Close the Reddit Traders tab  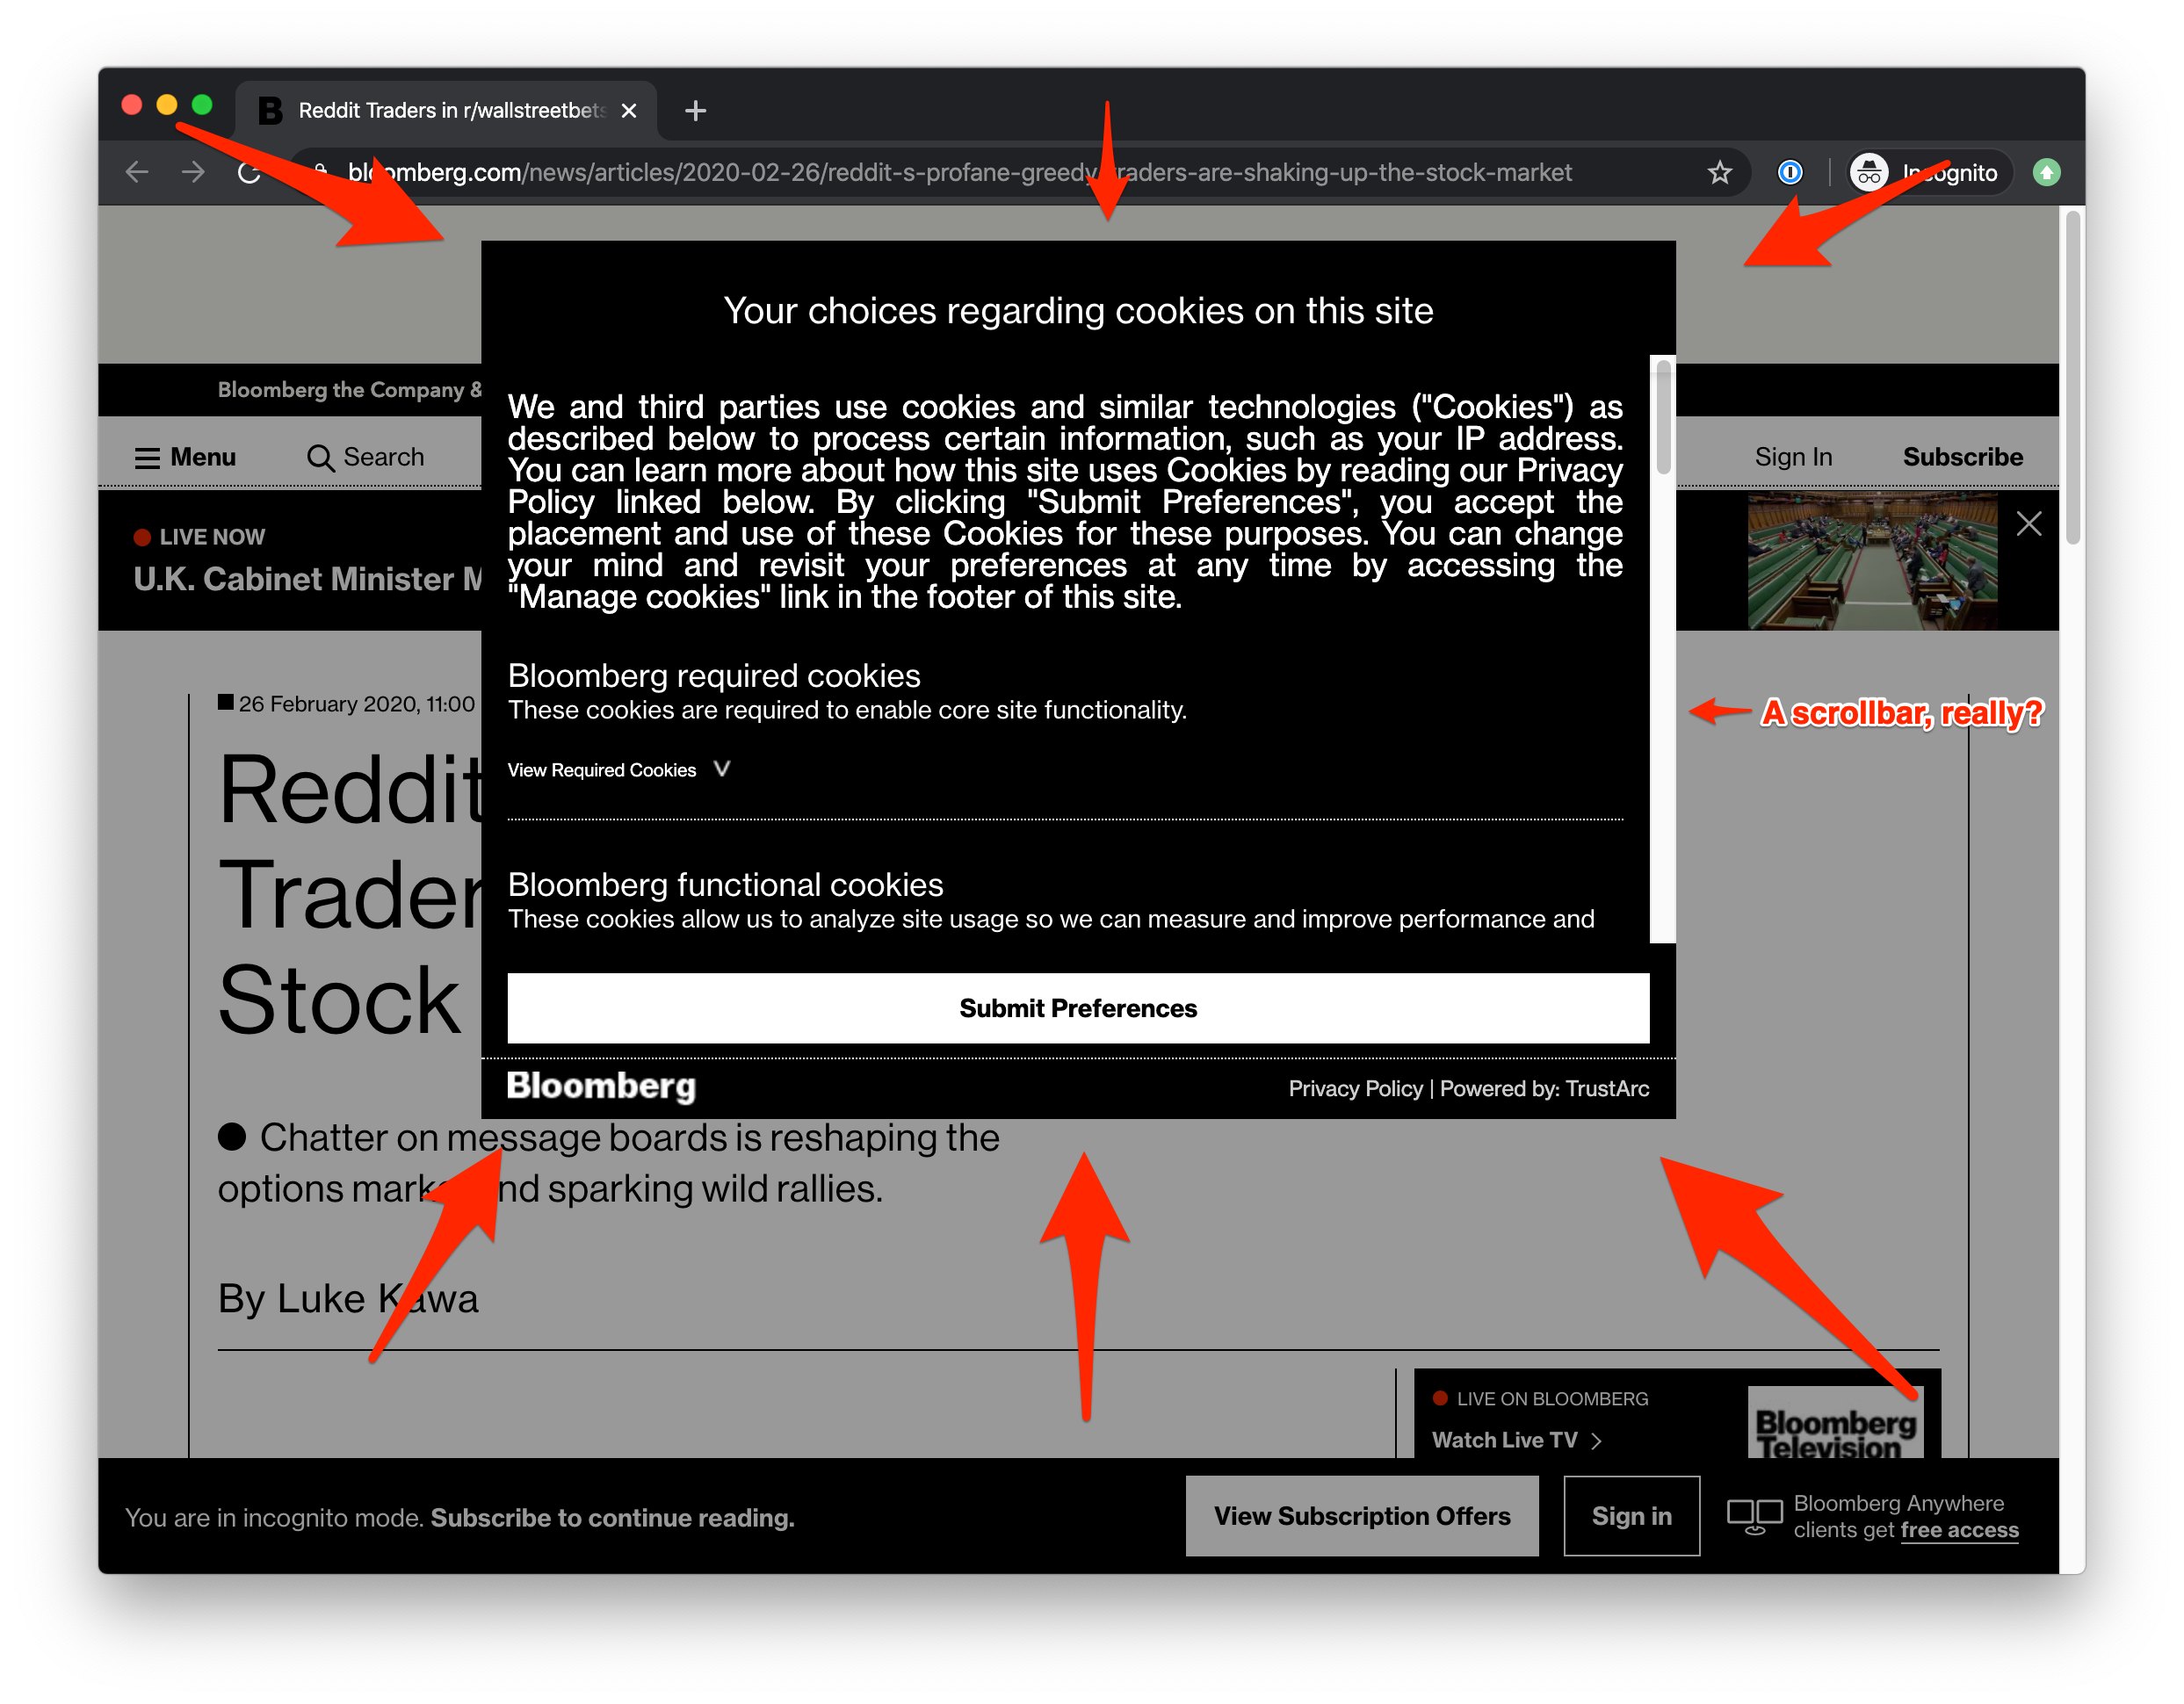coord(629,111)
